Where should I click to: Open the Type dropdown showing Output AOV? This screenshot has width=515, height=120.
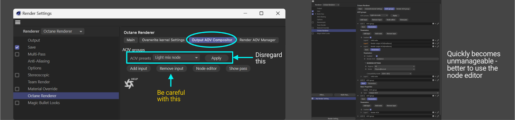[x=404, y=93]
